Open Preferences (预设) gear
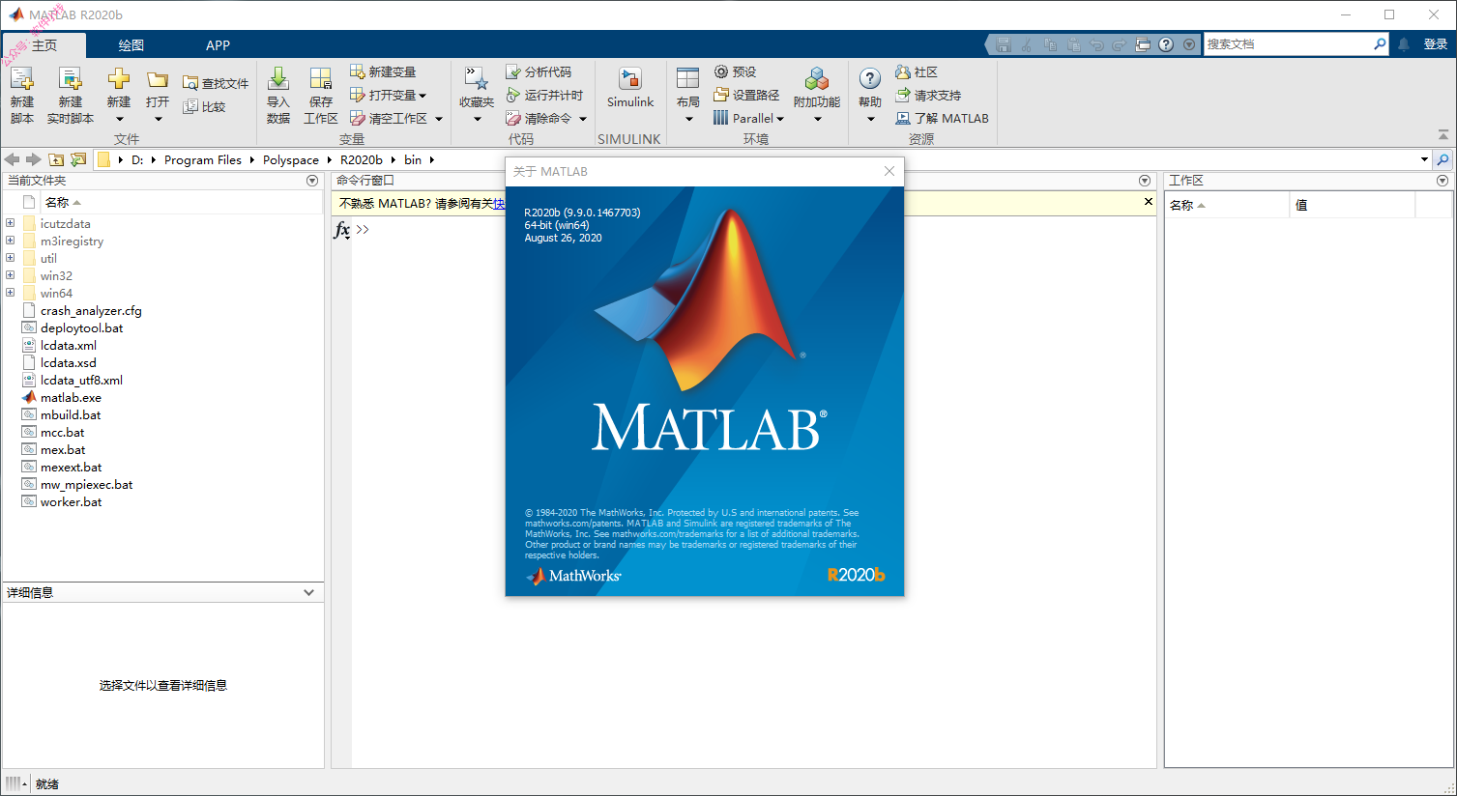The height and width of the screenshot is (796, 1457). 735,72
